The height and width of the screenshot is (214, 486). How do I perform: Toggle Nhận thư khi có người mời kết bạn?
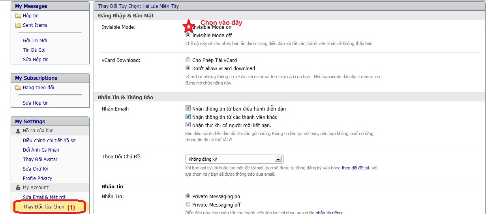click(188, 125)
